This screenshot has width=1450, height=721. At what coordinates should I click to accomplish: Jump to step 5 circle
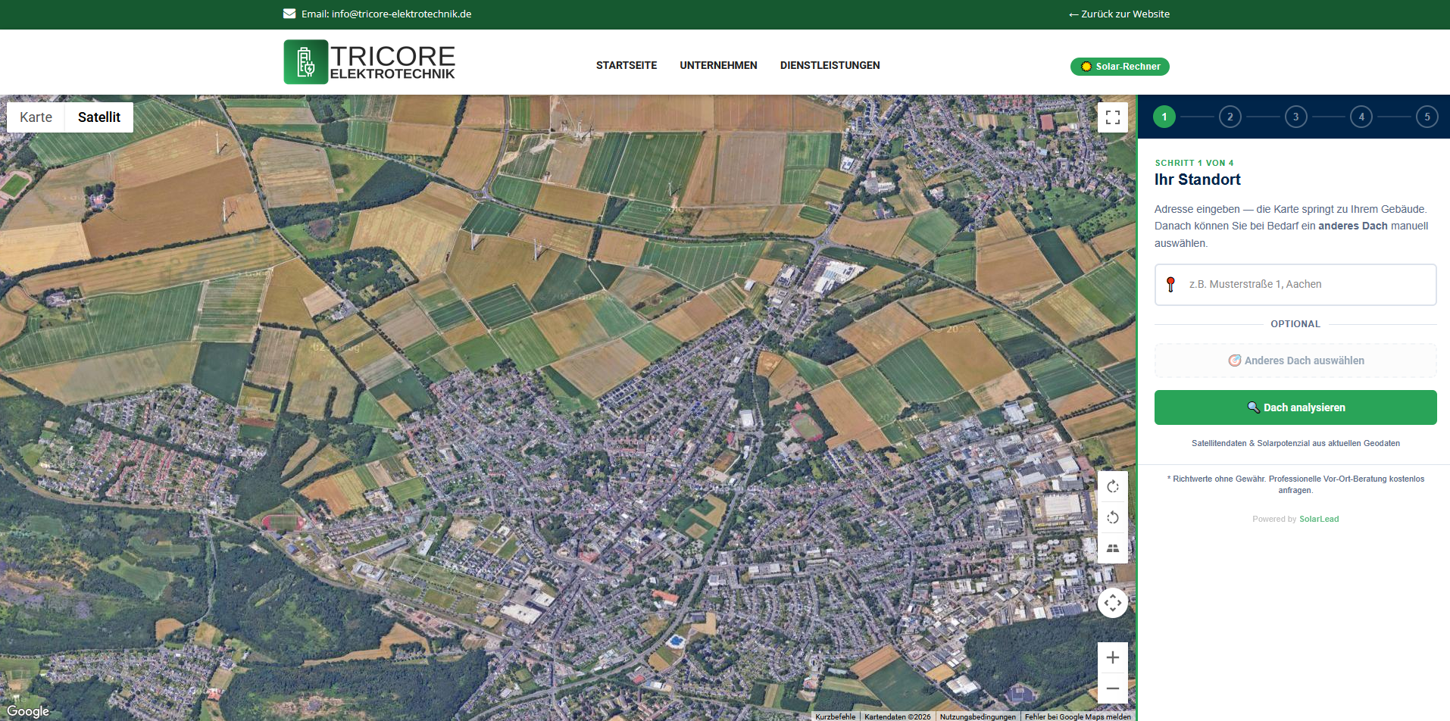point(1427,117)
